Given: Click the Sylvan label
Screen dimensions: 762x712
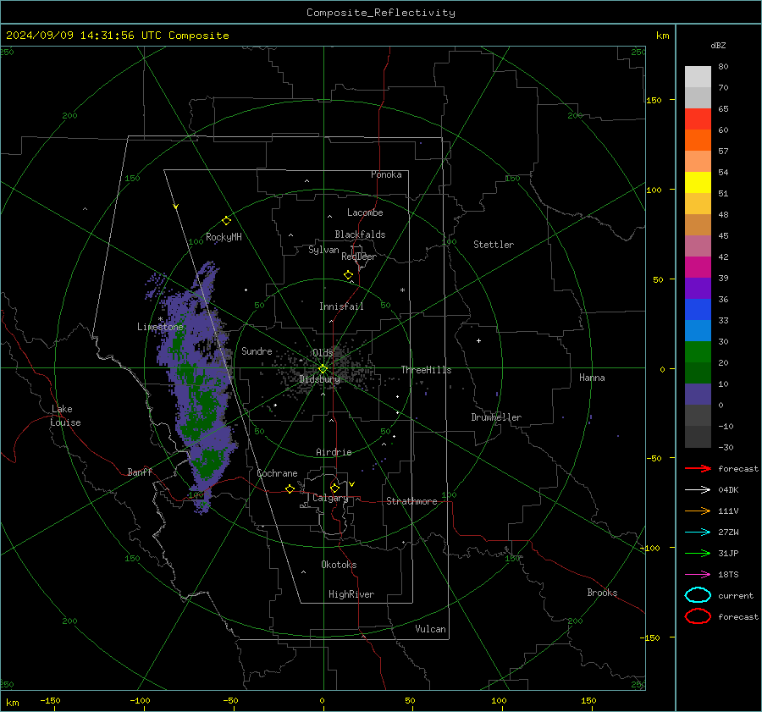Looking at the screenshot, I should (x=323, y=250).
